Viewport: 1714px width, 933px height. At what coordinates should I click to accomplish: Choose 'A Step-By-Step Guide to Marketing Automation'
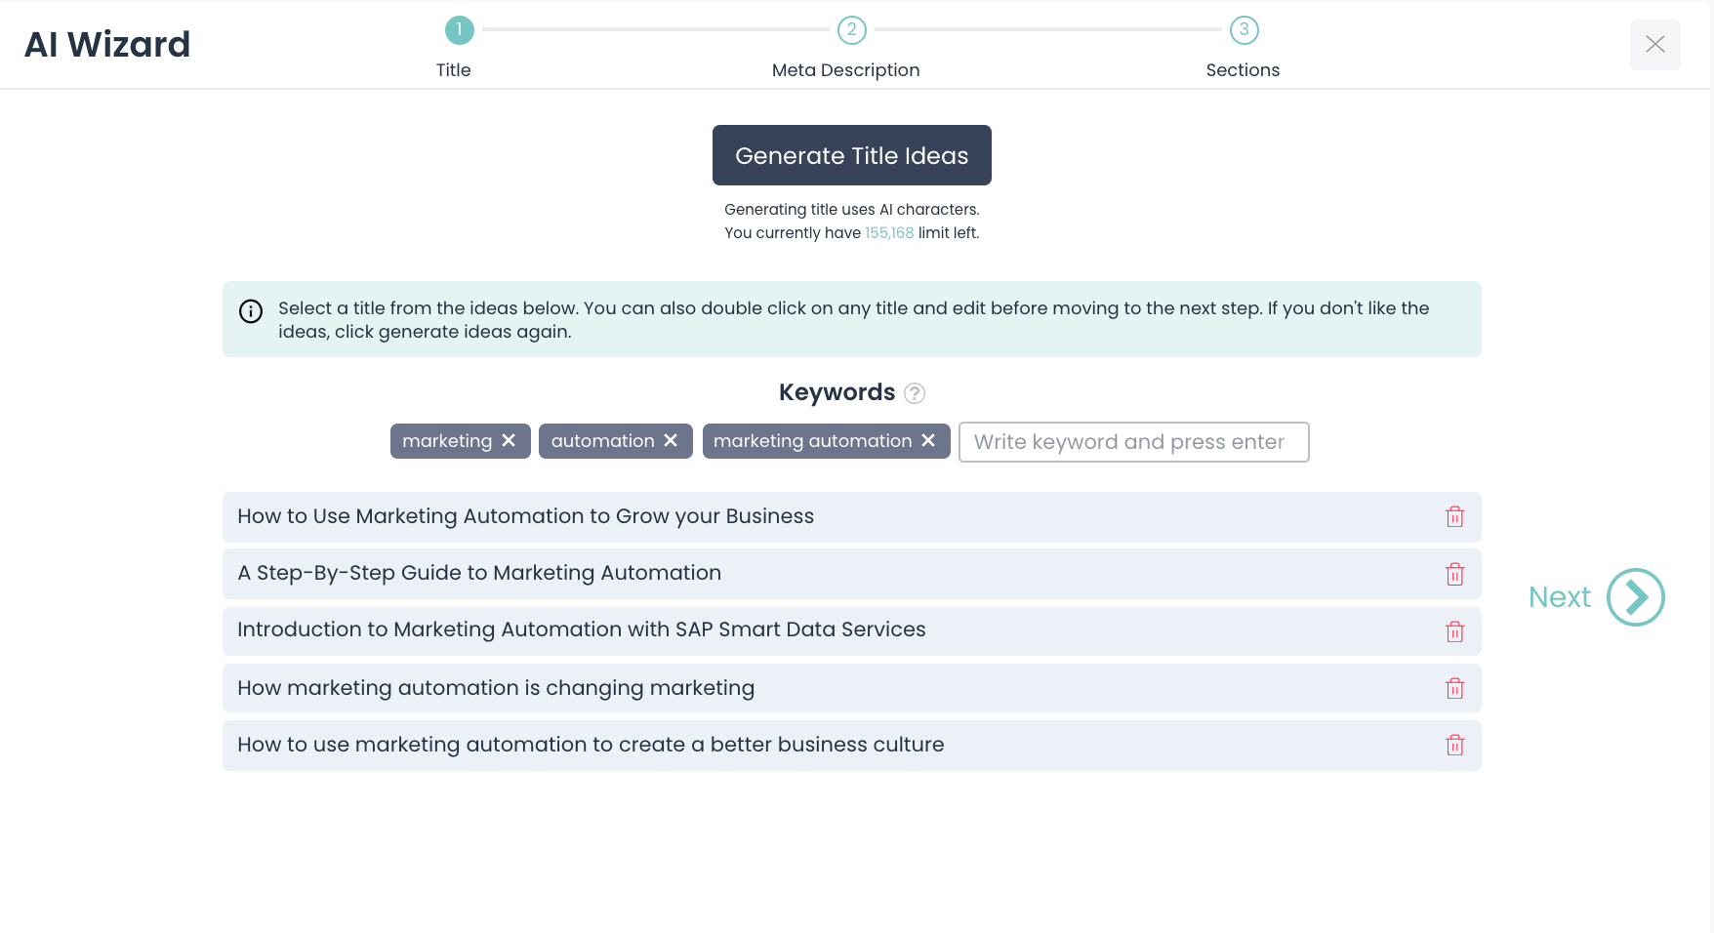pos(479,573)
